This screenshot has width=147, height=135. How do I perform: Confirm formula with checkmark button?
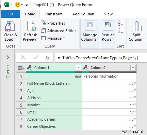click(36, 57)
